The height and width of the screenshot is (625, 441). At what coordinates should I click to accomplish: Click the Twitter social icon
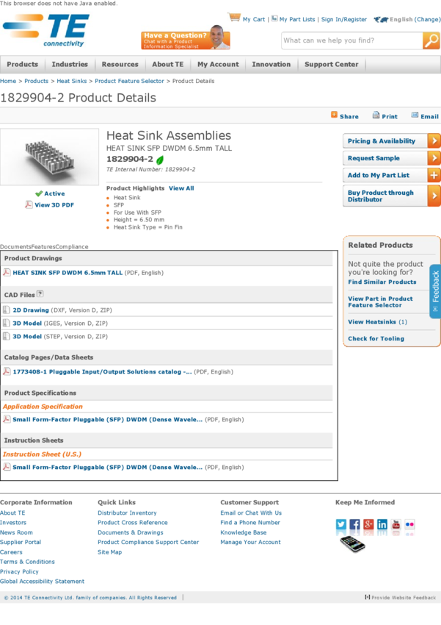pyautogui.click(x=341, y=524)
